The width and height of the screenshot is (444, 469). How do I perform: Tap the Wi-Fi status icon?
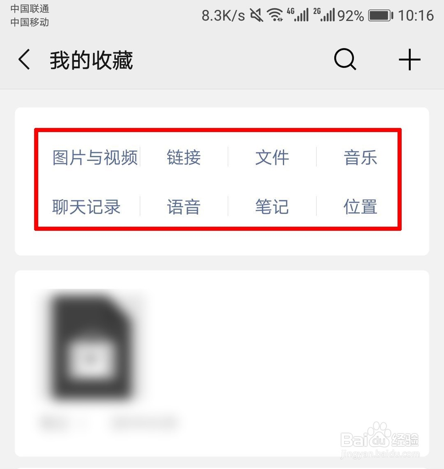click(x=275, y=15)
